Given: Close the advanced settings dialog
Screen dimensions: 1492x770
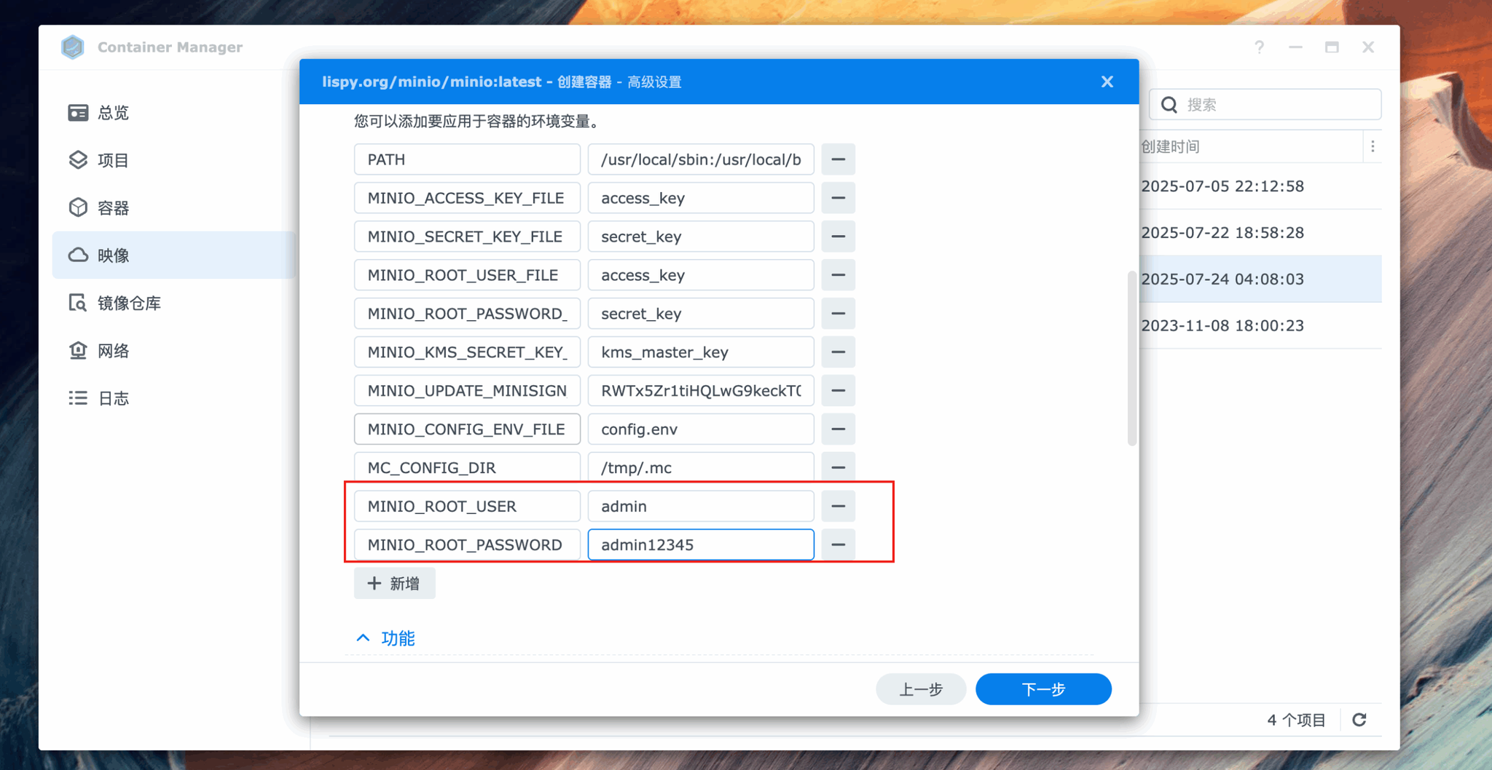Looking at the screenshot, I should tap(1107, 82).
